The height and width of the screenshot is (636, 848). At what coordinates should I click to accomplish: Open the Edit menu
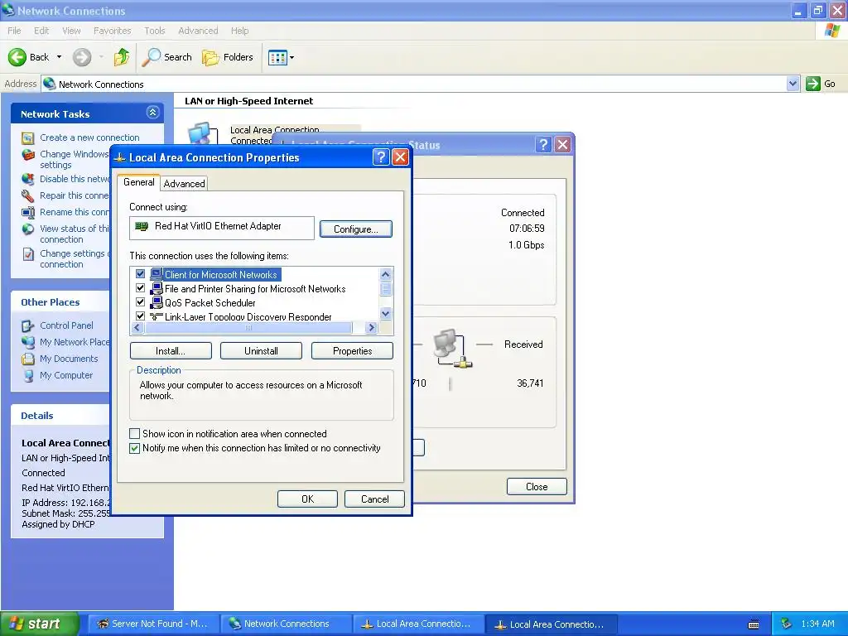tap(41, 31)
